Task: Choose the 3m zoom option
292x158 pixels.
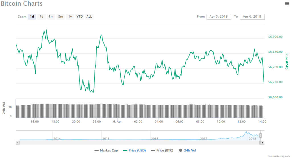Action: [60, 17]
